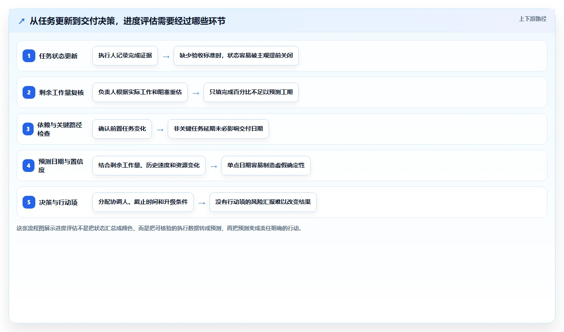Click the 只填完成百分比不足以预测工期 box
This screenshot has height=332, width=564.
(251, 92)
